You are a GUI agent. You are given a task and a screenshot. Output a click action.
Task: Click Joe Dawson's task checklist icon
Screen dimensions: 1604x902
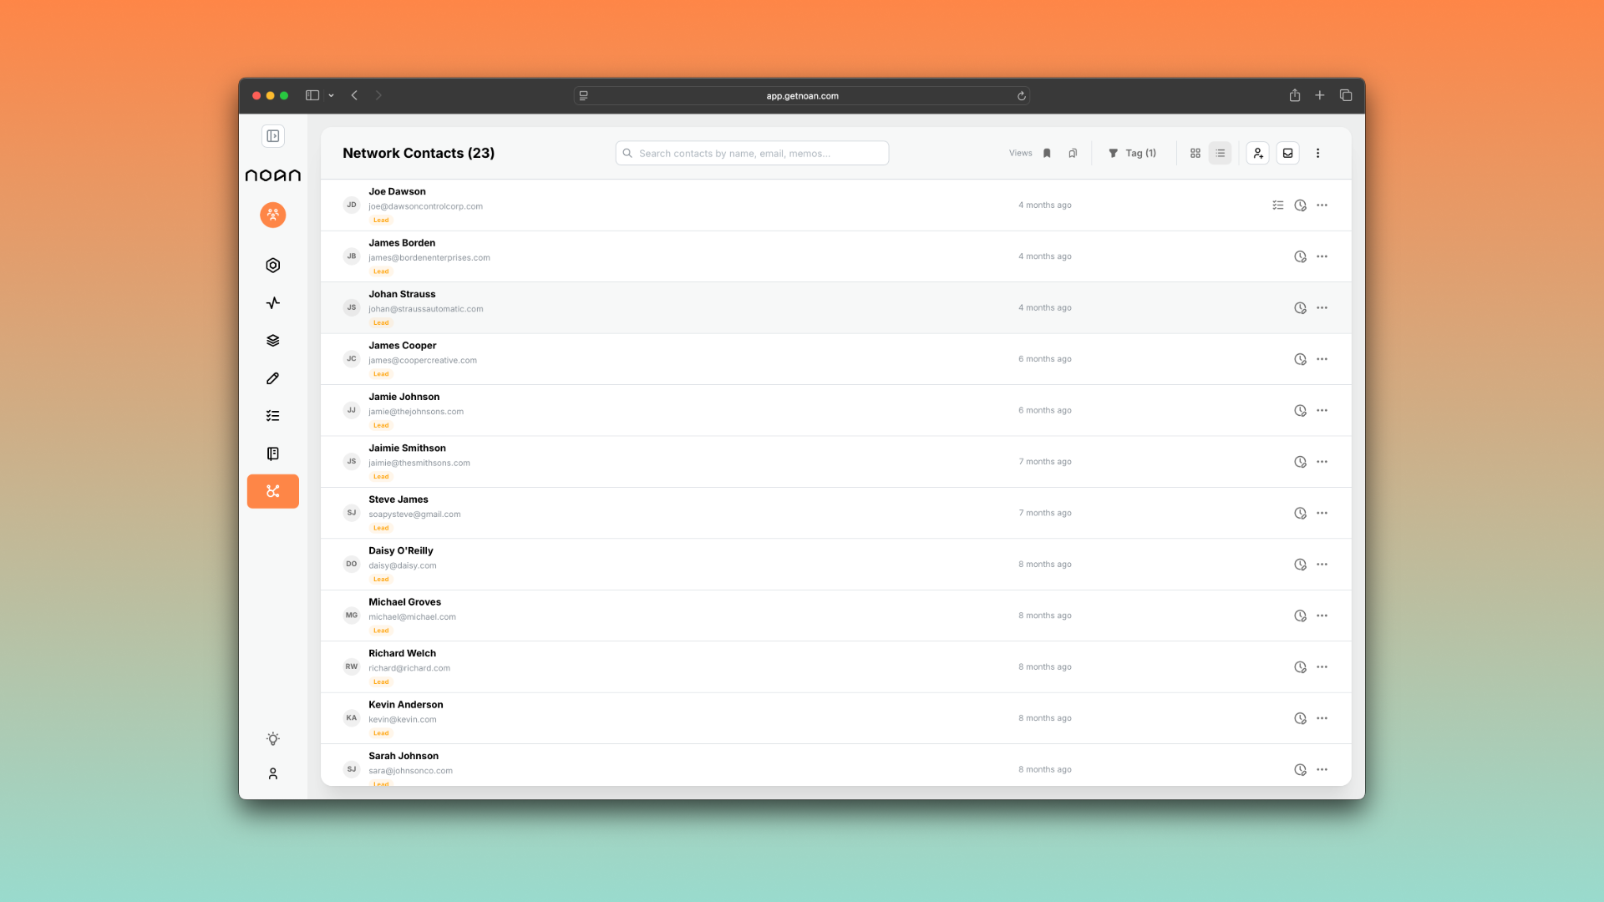coord(1277,205)
